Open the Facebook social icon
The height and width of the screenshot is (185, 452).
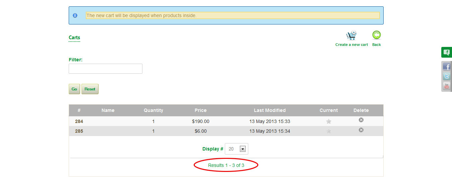(446, 67)
